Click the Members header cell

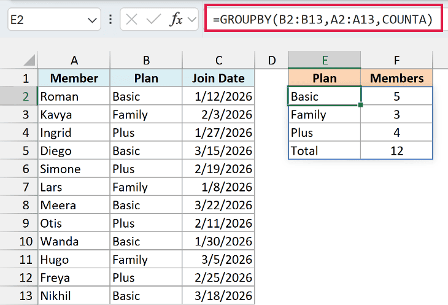point(396,78)
